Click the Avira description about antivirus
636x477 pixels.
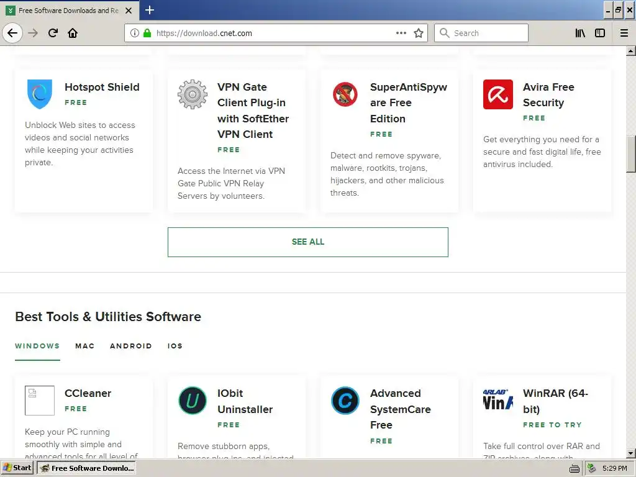(x=542, y=152)
